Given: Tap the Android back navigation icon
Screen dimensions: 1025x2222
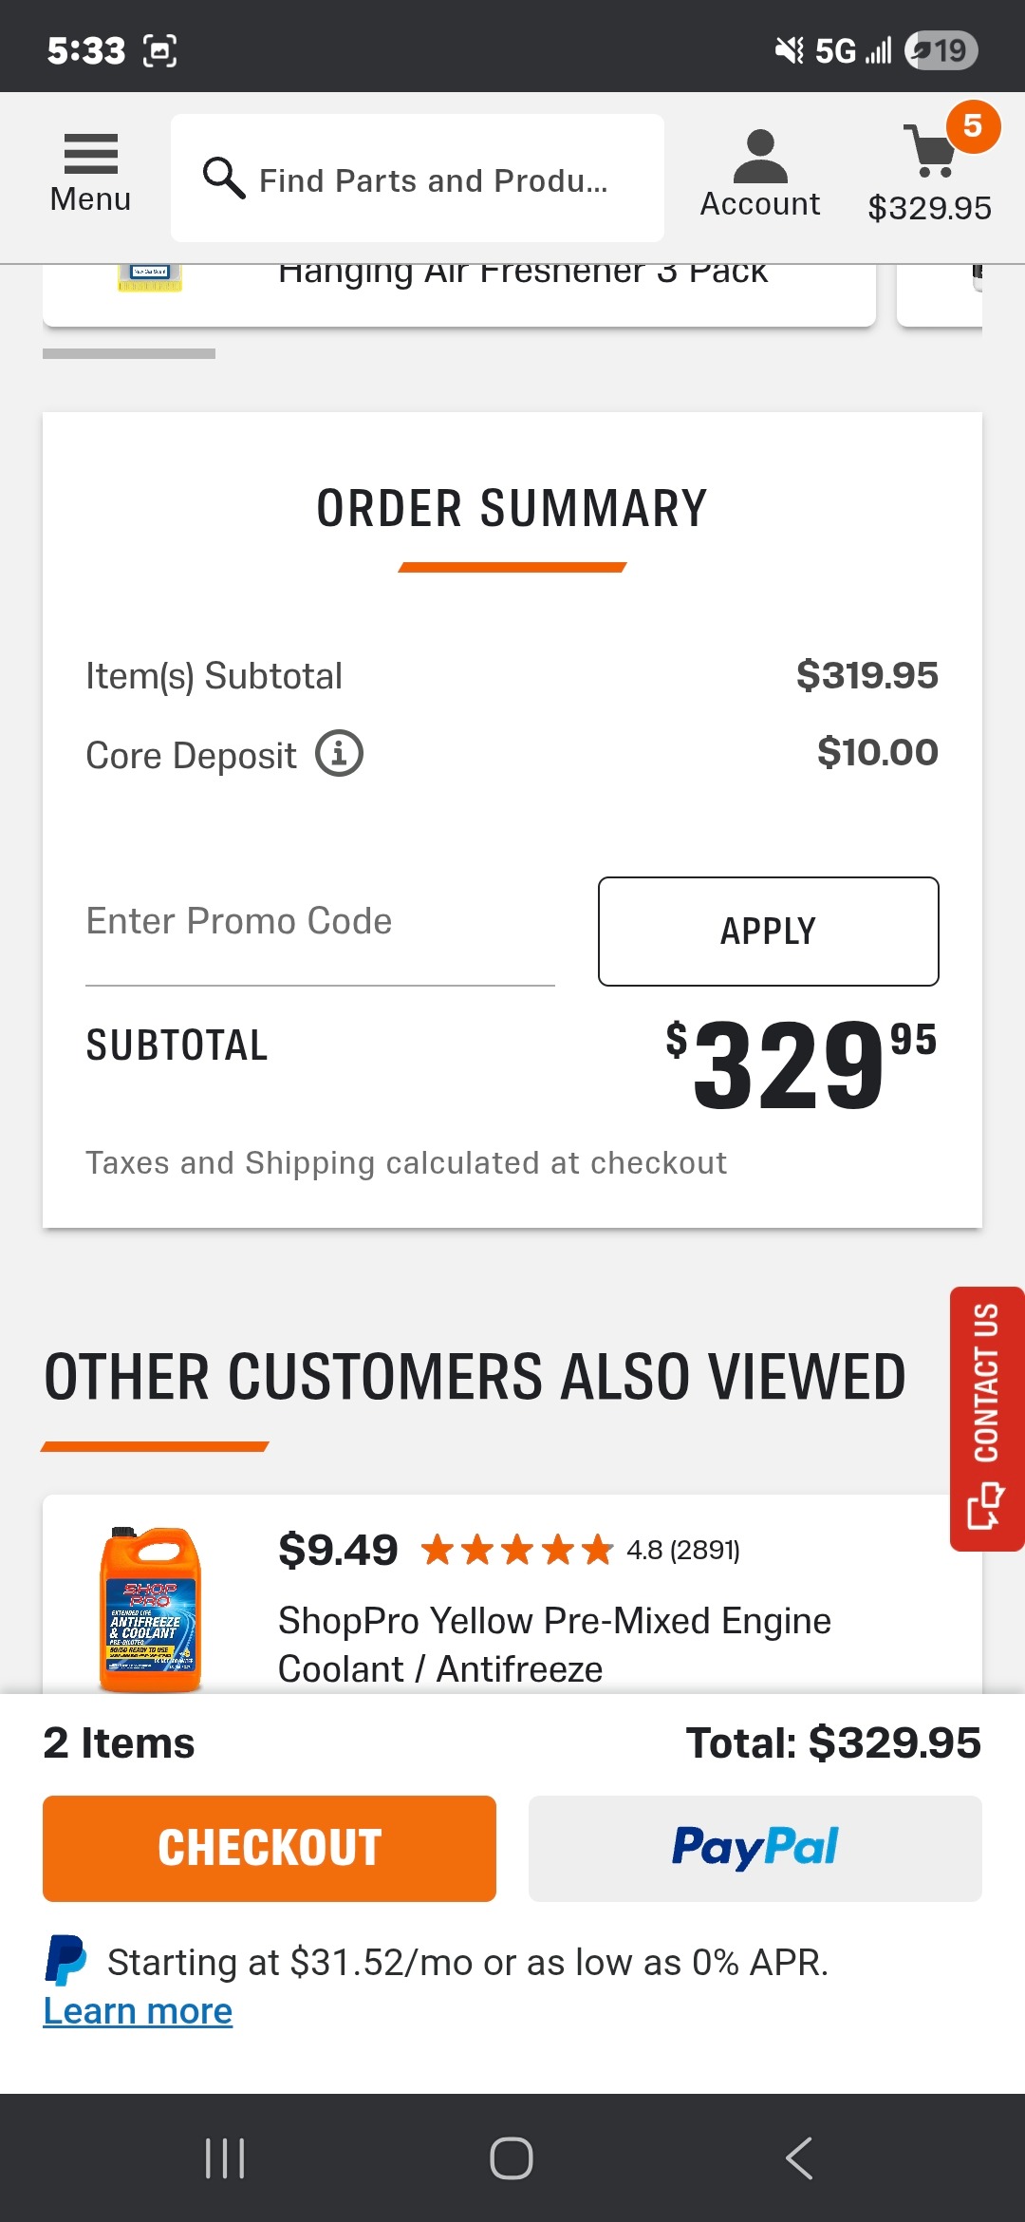Looking at the screenshot, I should 799,2157.
